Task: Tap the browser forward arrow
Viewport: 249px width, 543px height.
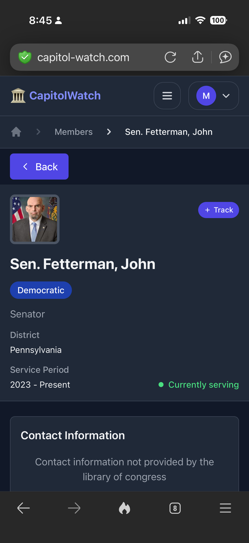Action: coord(74,508)
